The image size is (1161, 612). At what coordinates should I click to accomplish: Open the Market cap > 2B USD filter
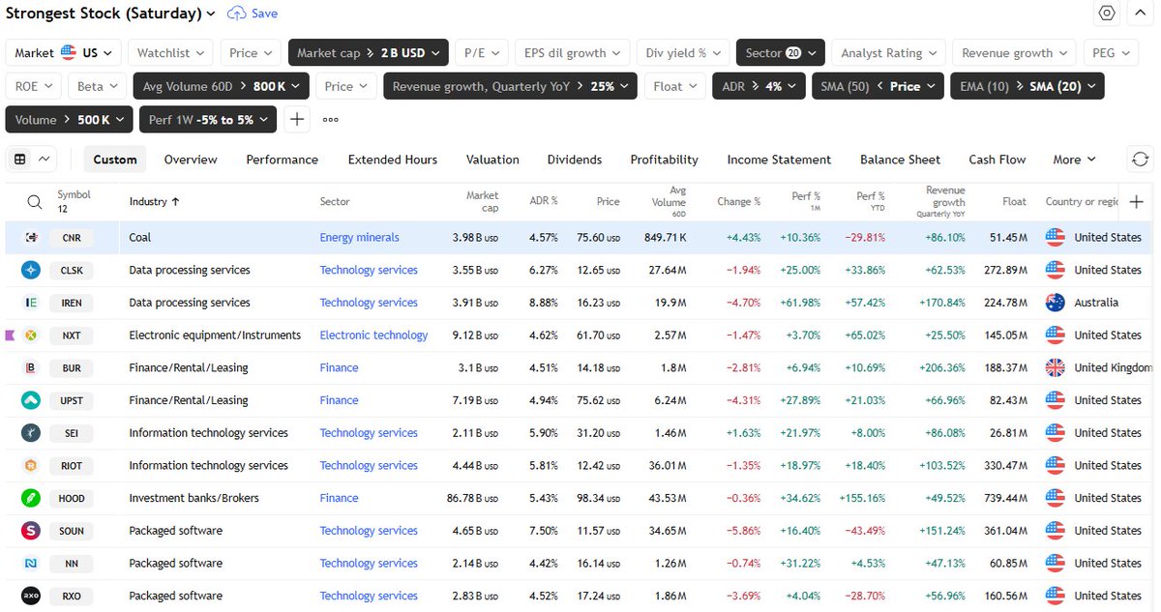[x=369, y=53]
